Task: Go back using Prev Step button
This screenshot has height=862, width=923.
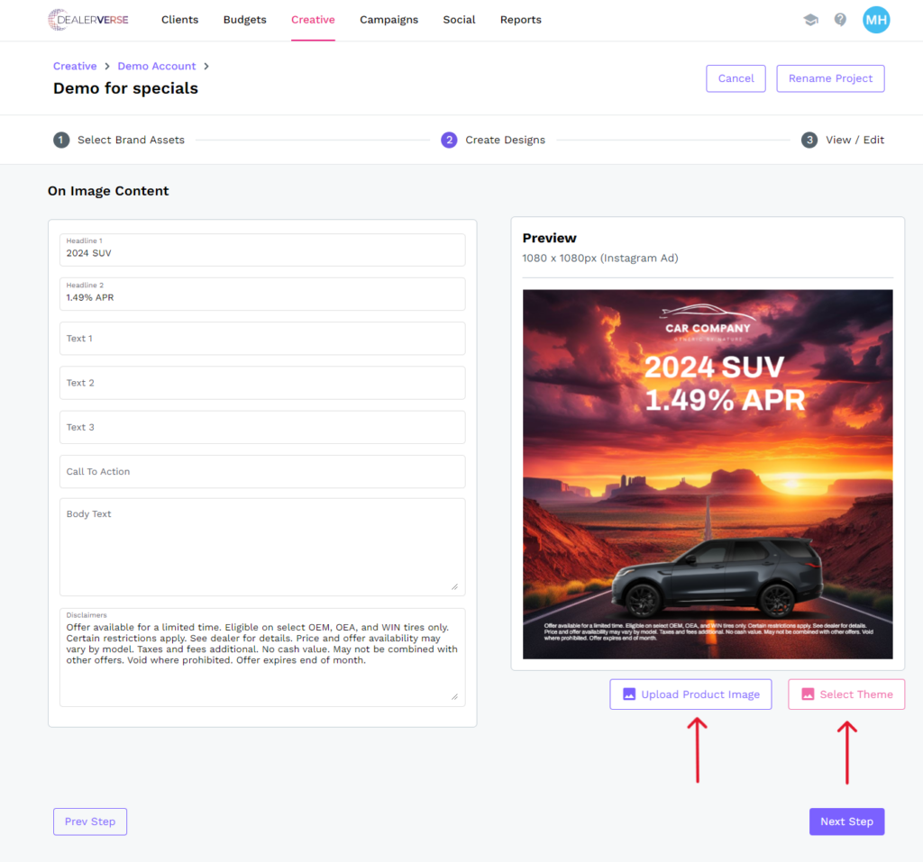Action: coord(90,821)
